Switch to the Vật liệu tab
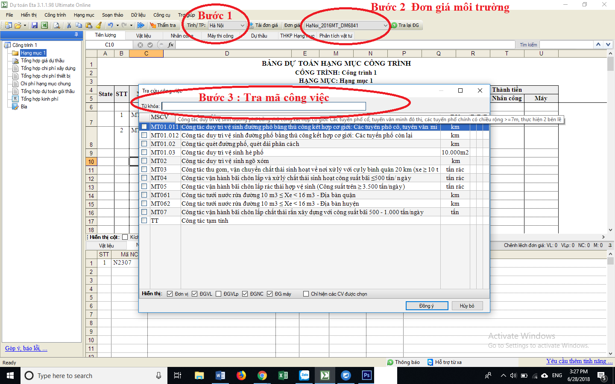 click(x=143, y=36)
